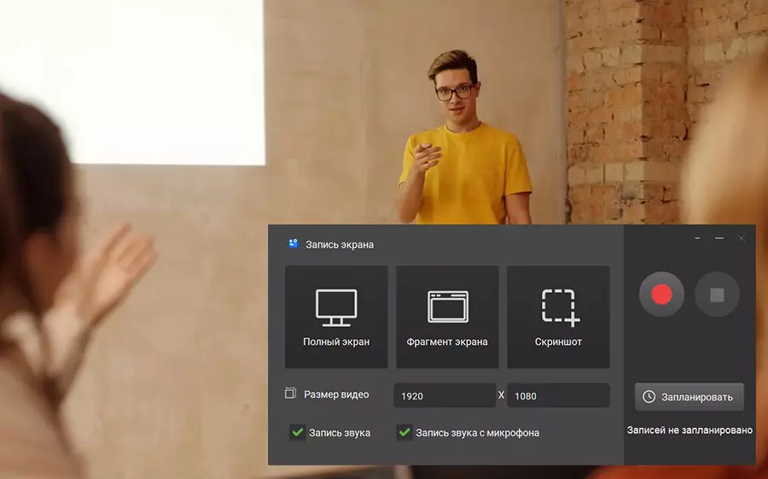Click the Запись экрана window title
Screen dimensions: 768x479
pyautogui.click(x=340, y=245)
